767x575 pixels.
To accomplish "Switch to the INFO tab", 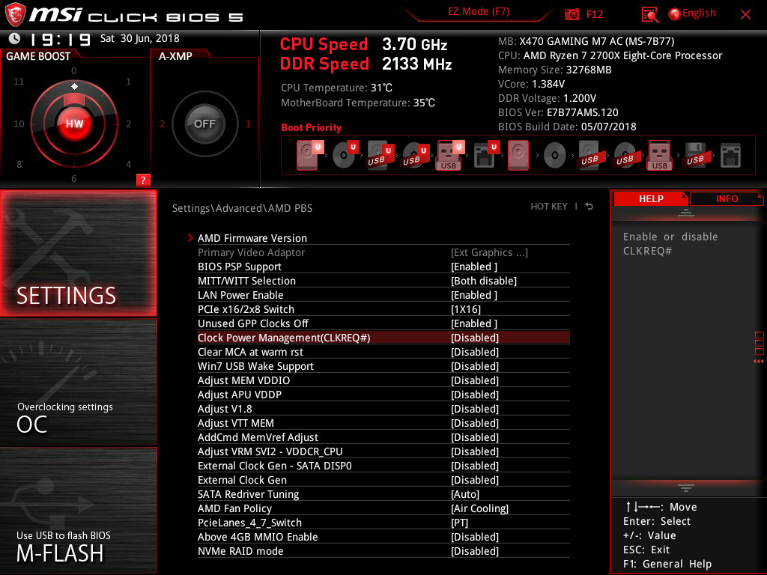I will (x=727, y=199).
